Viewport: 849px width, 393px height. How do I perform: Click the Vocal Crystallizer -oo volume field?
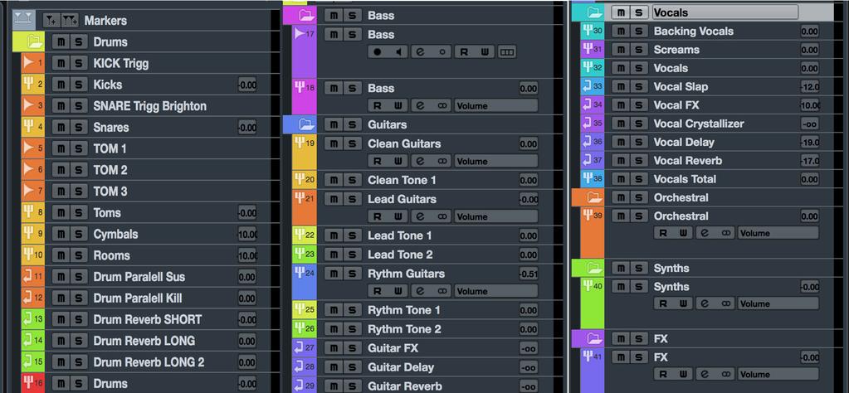(810, 124)
